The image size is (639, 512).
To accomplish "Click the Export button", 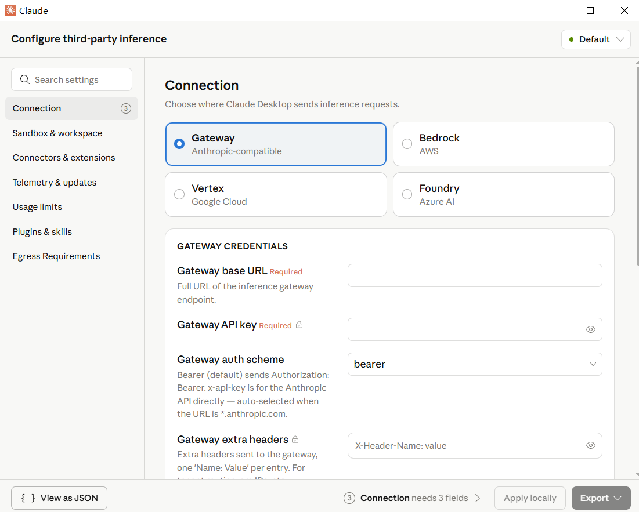I will tap(601, 498).
